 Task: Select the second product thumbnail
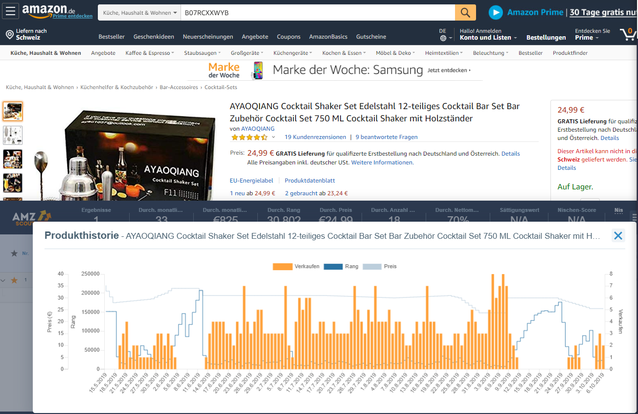click(13, 136)
